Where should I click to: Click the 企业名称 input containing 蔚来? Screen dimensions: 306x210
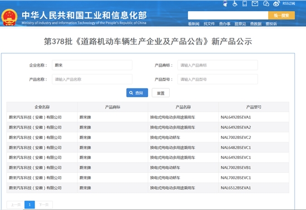92,65
